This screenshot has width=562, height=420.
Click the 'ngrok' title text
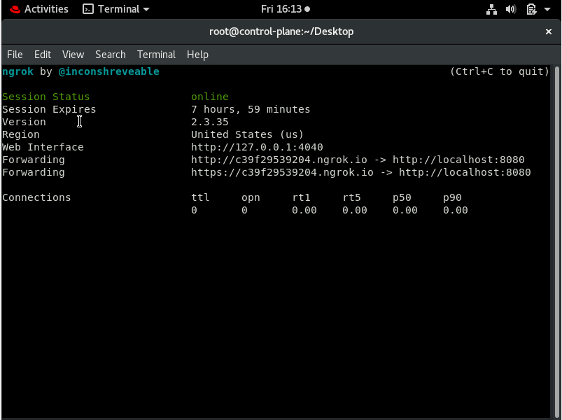[x=17, y=71]
